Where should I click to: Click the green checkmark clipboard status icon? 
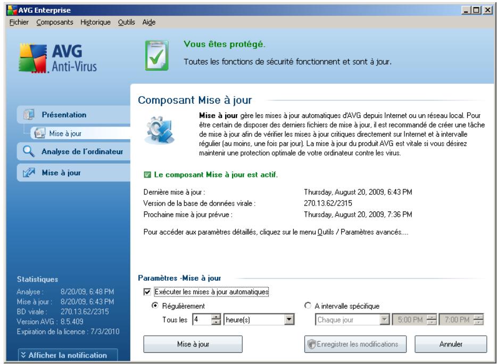coord(157,55)
